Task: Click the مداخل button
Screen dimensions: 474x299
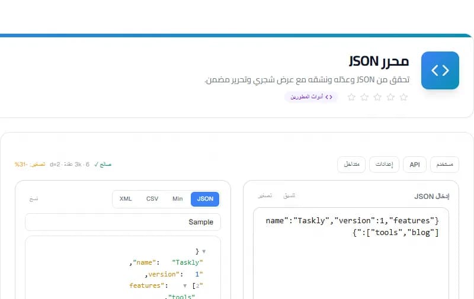Action: click(x=351, y=165)
